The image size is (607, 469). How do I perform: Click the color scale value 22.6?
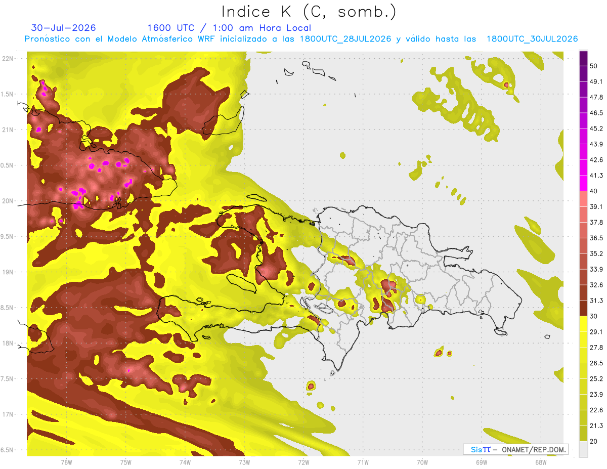coord(596,410)
